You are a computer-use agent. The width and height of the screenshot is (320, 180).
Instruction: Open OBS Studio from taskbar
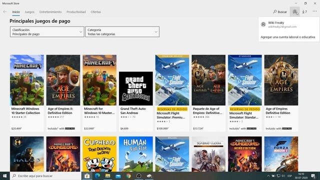[139, 175]
